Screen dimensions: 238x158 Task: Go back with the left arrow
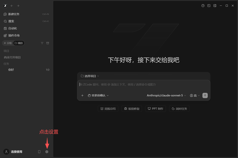(12, 6)
